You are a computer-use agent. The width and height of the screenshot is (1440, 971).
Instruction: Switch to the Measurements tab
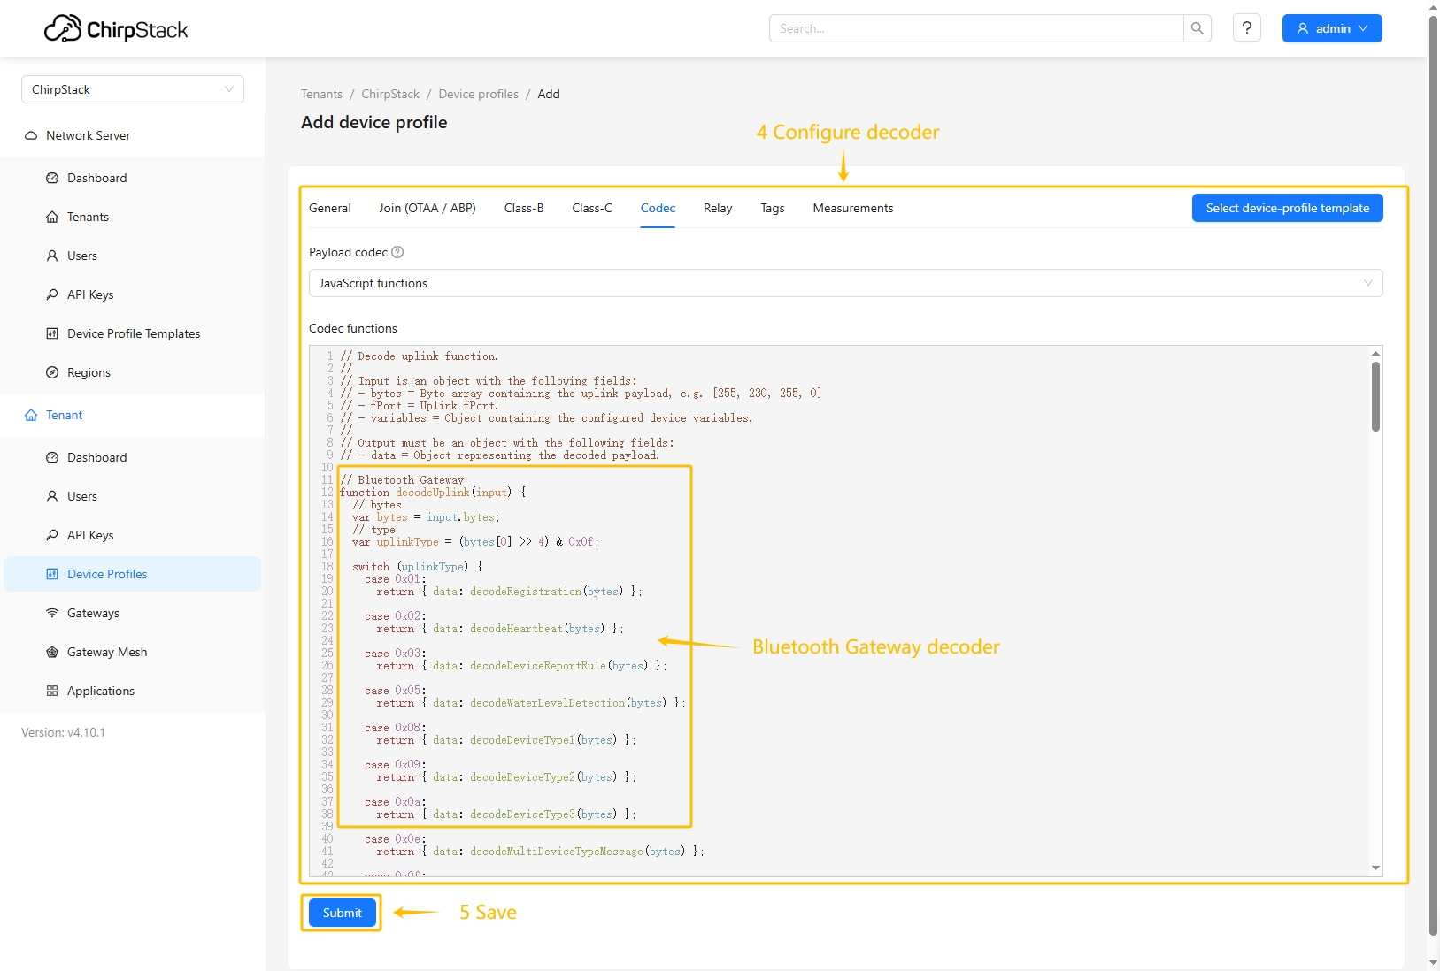[x=852, y=208]
